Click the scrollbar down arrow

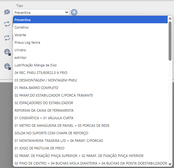tap(170, 164)
